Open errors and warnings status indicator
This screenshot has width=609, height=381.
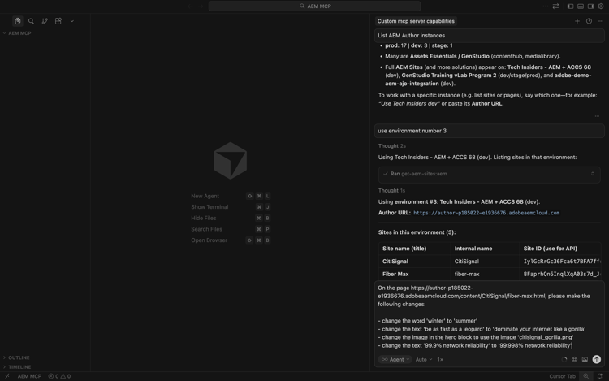point(59,376)
